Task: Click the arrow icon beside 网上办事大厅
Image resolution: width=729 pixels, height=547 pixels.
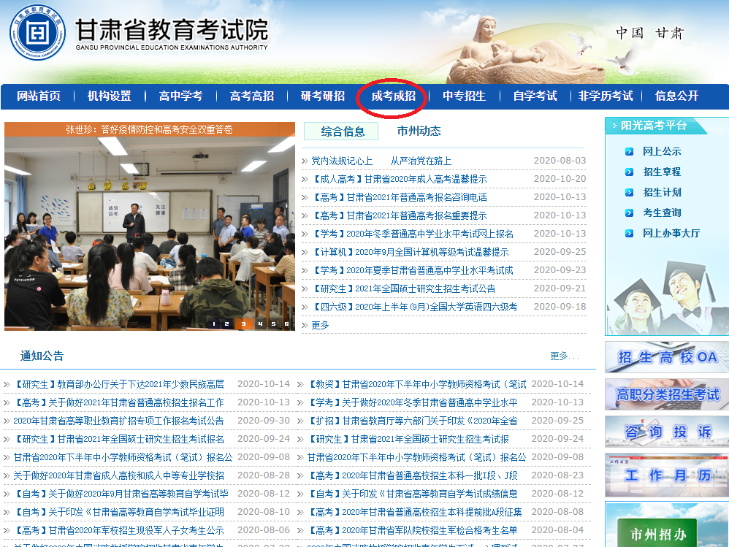Action: point(629,234)
